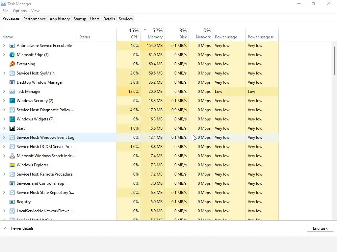Switch to the Performance tab

pos(35,19)
